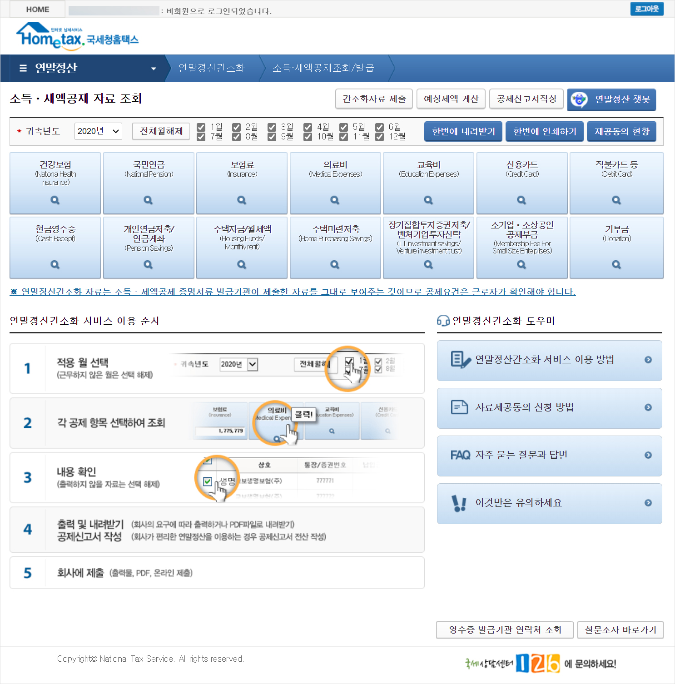Viewport: 675px width, 684px height.
Task: Click the magnifier icon under 의료비
Action: tap(335, 200)
